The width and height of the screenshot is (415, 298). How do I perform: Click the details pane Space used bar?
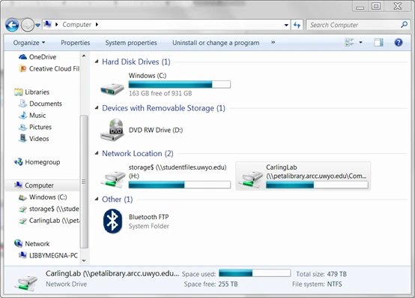[255, 273]
